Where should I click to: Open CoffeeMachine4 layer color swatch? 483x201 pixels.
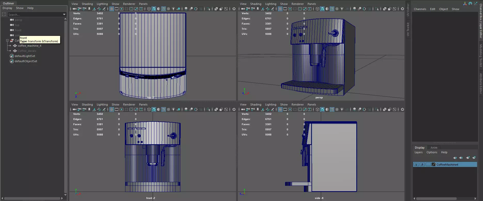(434, 164)
